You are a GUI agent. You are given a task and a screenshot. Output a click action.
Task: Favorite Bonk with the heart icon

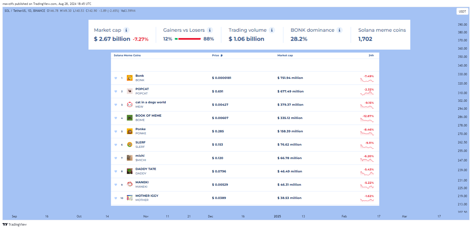(x=116, y=78)
